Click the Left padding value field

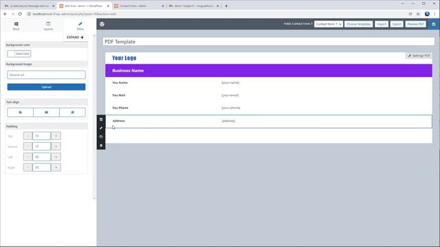[x=41, y=157]
